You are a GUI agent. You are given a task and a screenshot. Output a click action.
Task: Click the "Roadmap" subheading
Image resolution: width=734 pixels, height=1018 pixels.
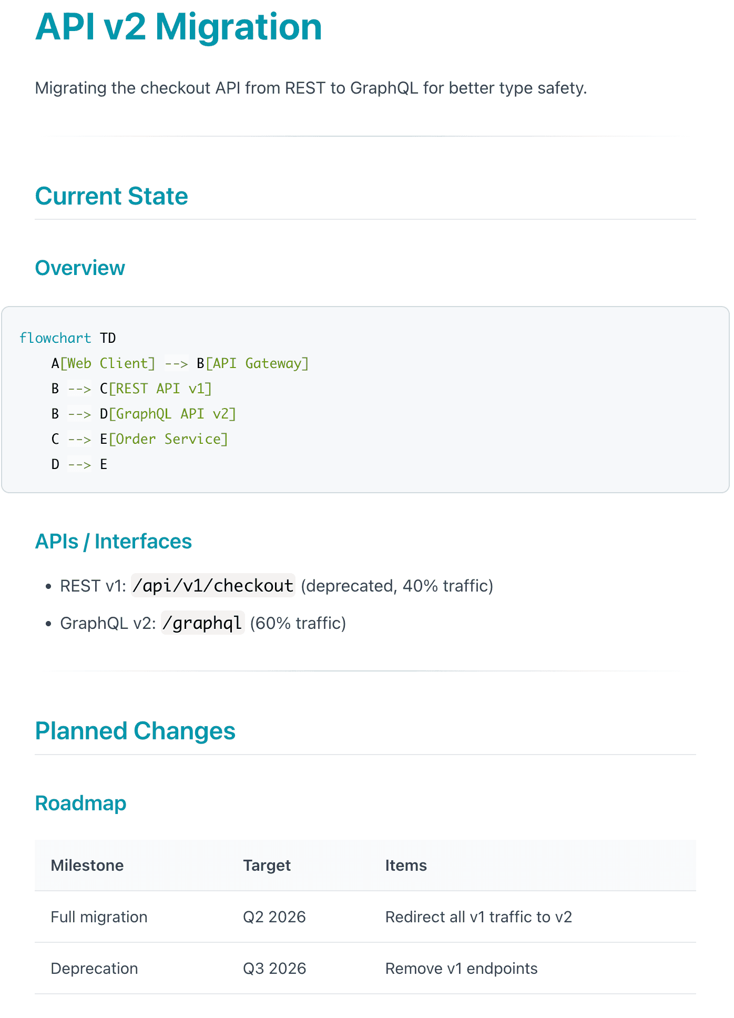(80, 803)
